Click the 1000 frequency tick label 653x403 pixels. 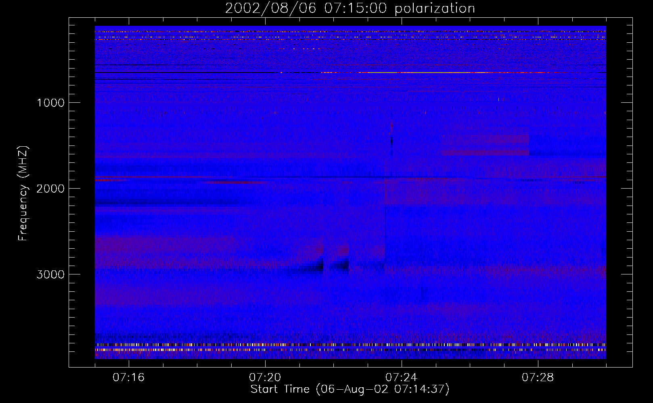click(x=50, y=103)
